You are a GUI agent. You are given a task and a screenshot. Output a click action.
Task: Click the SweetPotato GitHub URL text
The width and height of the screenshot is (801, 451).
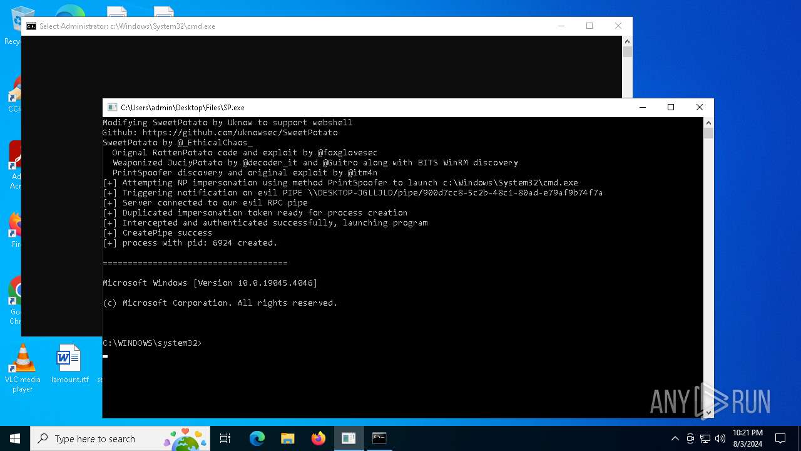tap(240, 133)
